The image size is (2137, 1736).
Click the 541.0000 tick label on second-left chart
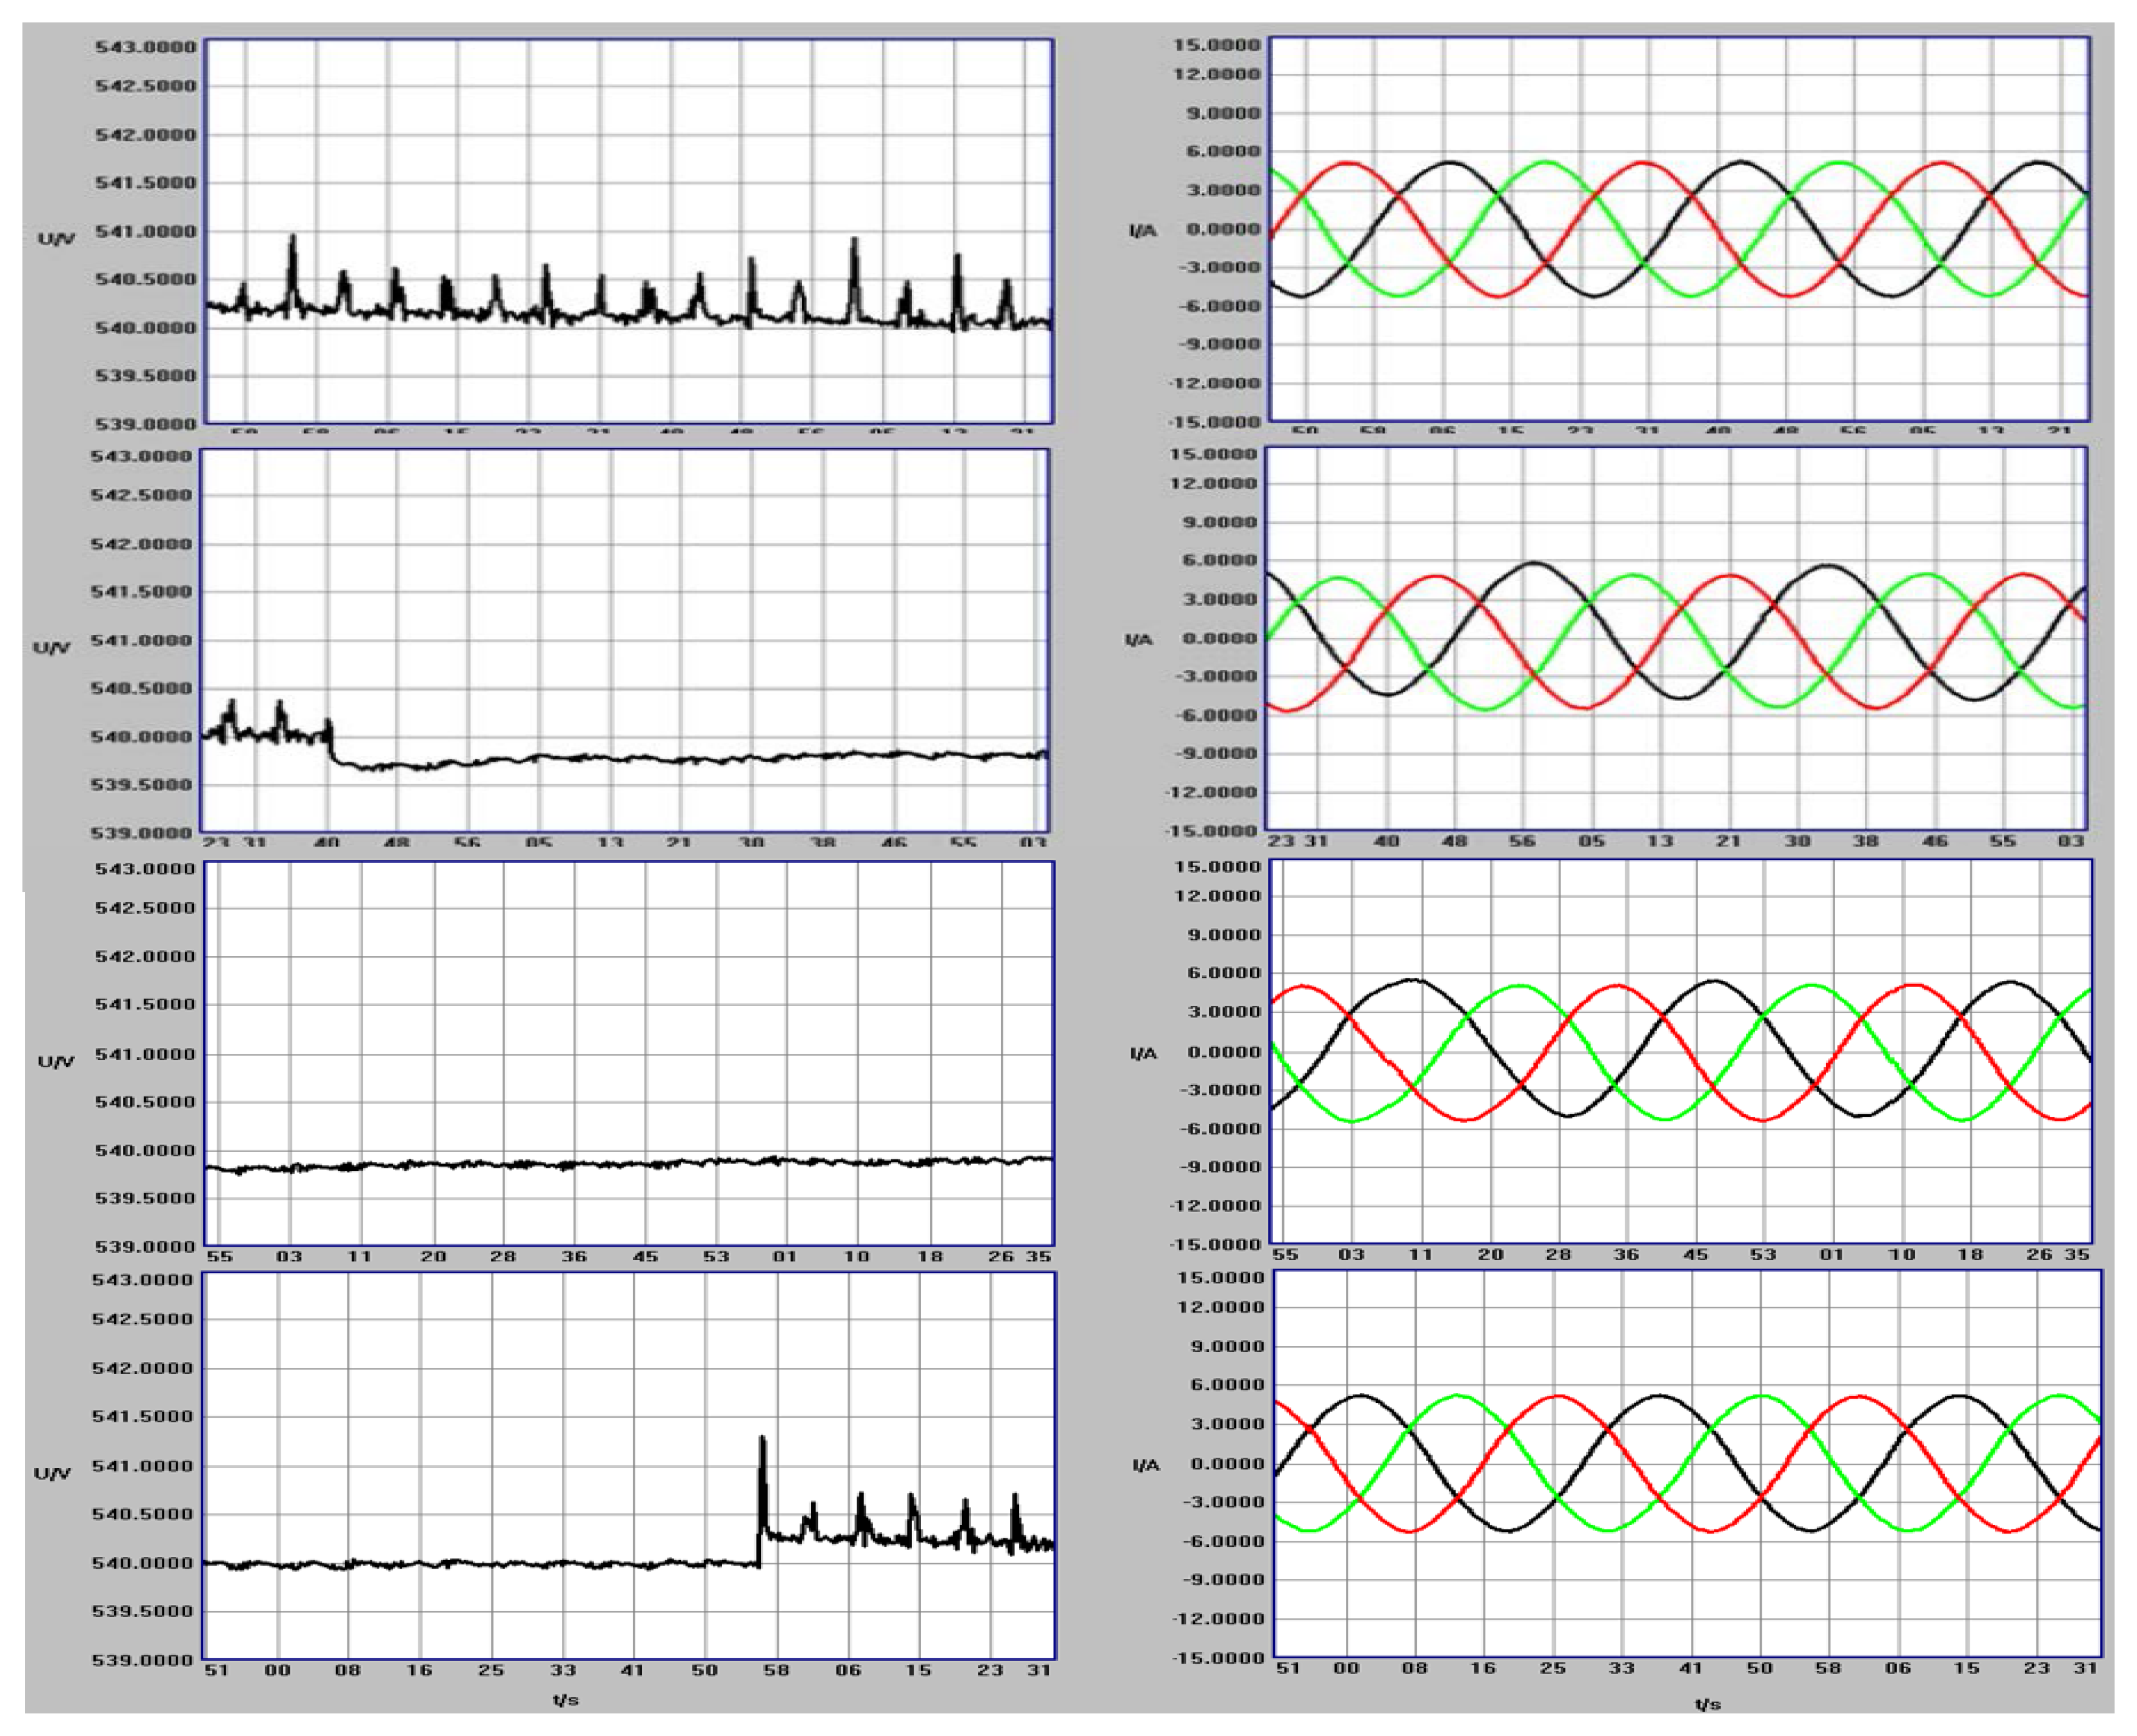[x=141, y=640]
